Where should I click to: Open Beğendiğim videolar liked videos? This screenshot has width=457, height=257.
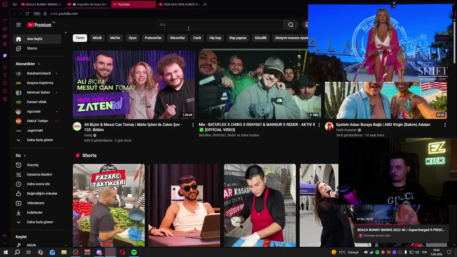point(37,193)
